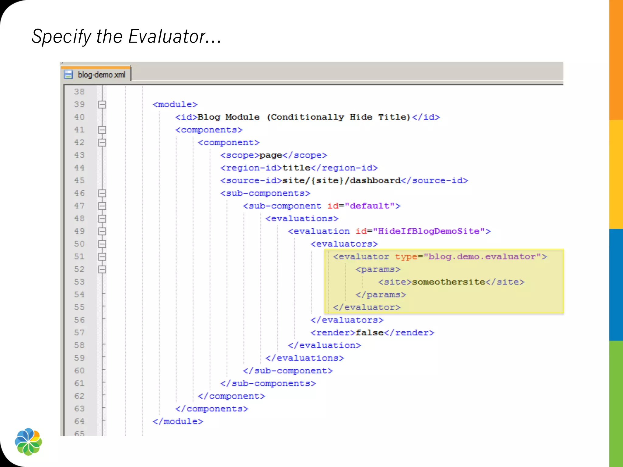623x467 pixels.
Task: Click the closing </sub-components> tag
Action: [x=268, y=383]
